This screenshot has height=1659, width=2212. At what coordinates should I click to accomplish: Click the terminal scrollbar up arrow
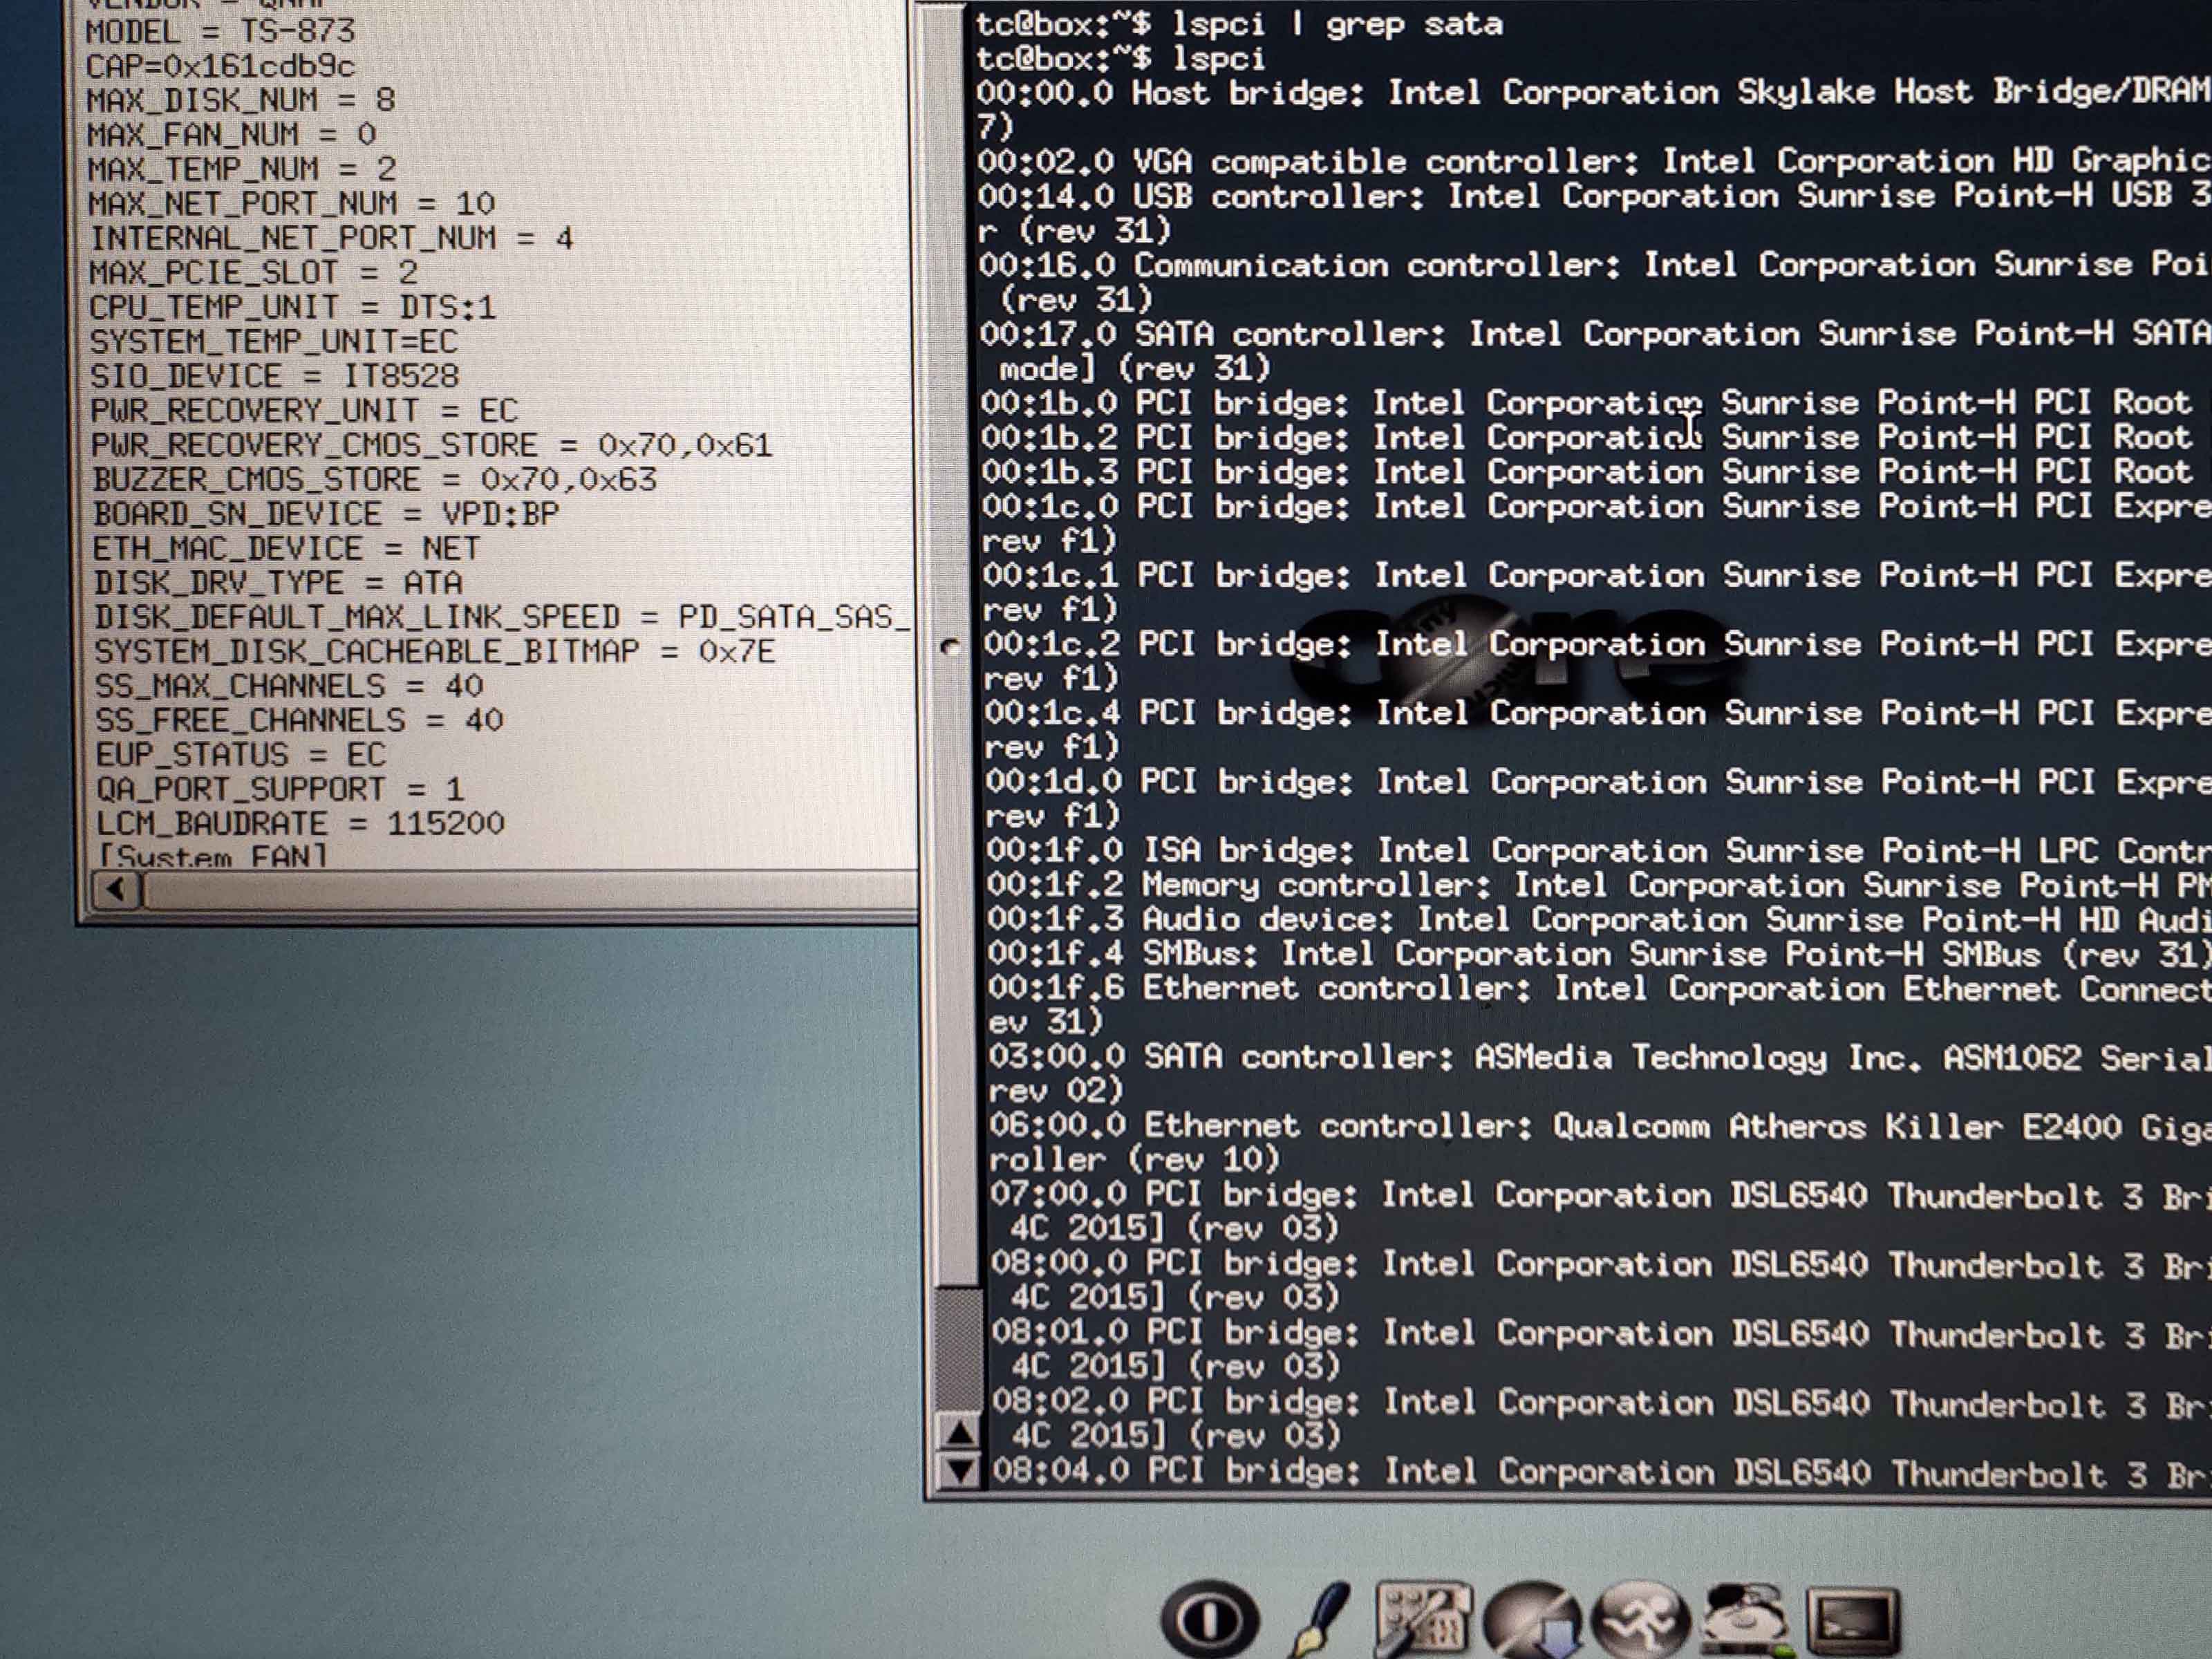pyautogui.click(x=960, y=1433)
